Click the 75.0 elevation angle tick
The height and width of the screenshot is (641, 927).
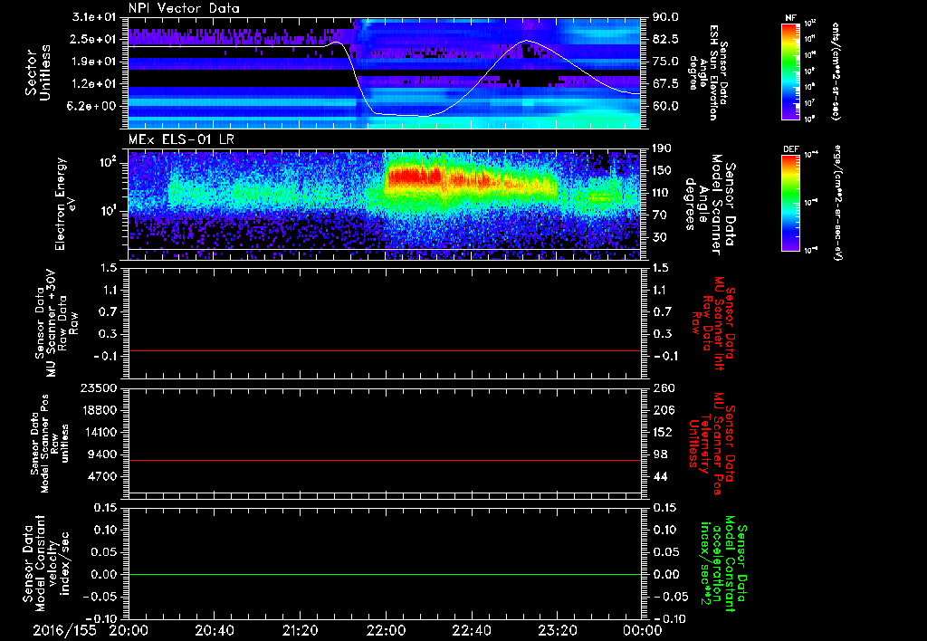[665, 62]
